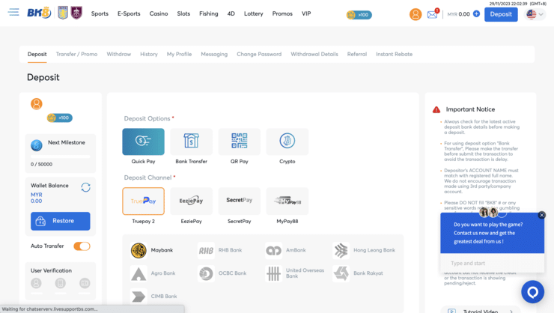Select United Overseas Bank
Screen dimensions: 554x313
point(295,273)
